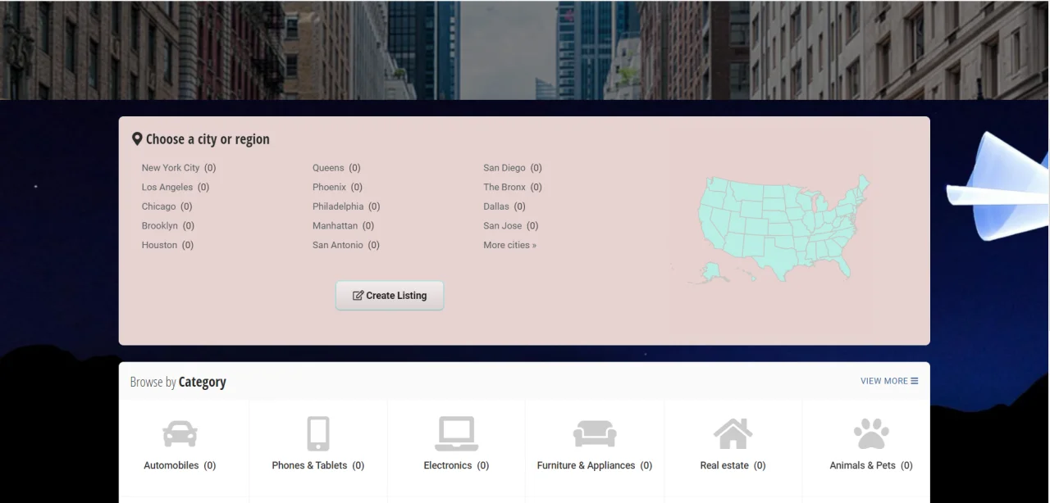Open the Phones & Tablets category text link
The height and width of the screenshot is (503, 1050).
pos(309,465)
